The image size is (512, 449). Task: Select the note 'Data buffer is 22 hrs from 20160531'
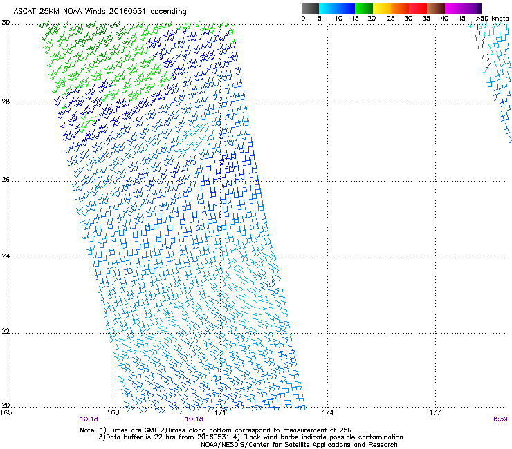coord(168,437)
